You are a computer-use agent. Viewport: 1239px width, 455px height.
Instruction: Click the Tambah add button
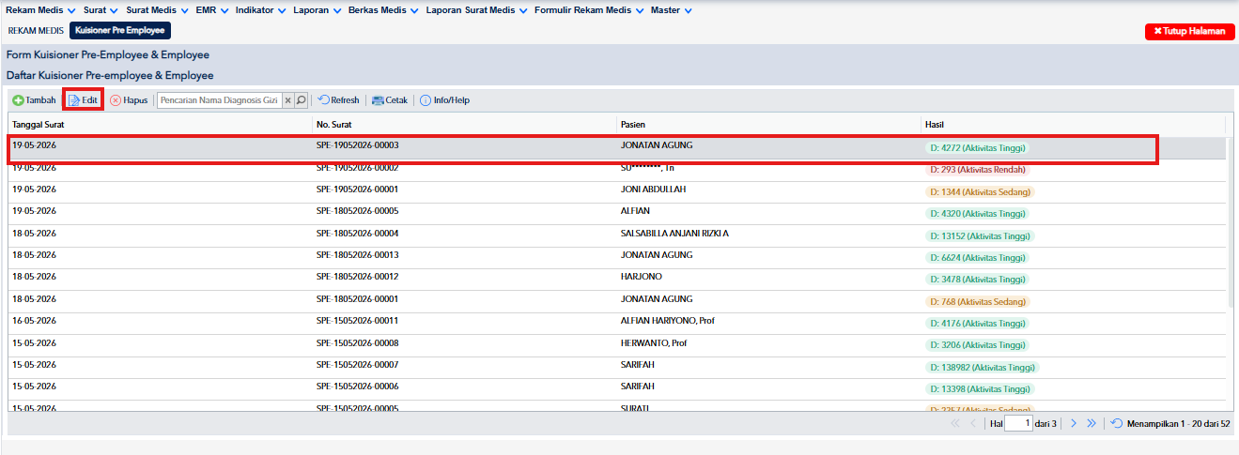pos(35,100)
